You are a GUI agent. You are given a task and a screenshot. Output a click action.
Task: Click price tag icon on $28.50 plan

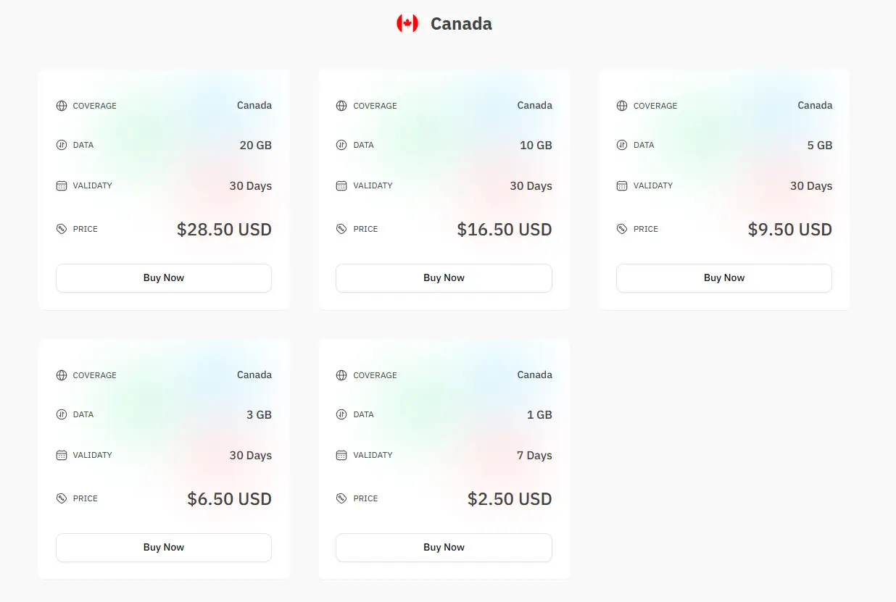tap(62, 229)
